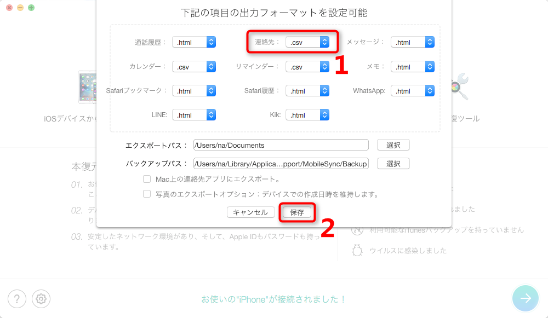The image size is (548, 318).
Task: Open settings with the gear icon
Action: pos(41,299)
